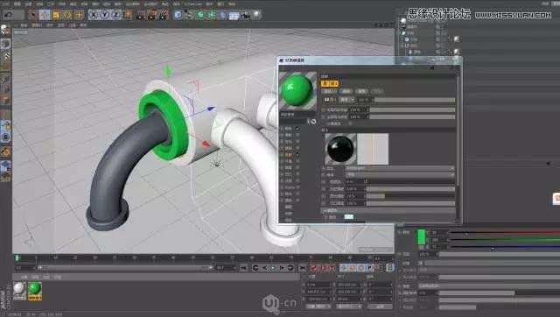This screenshot has height=317, width=560.
Task: Toggle the X axis lock button
Action: click(94, 15)
